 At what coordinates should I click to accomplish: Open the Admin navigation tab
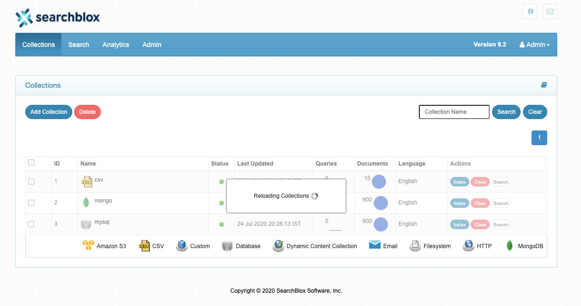(x=152, y=45)
